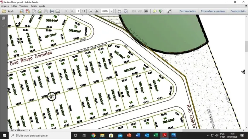Open attachments paperclip panel in sidebar
This screenshot has height=139, width=248.
[4, 26]
